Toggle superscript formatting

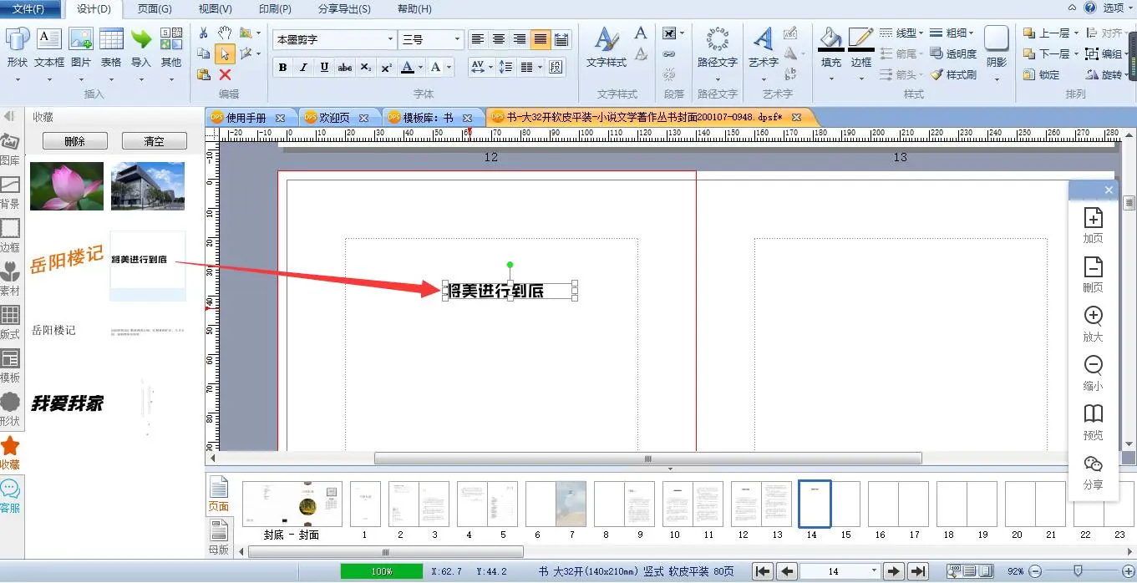[386, 68]
